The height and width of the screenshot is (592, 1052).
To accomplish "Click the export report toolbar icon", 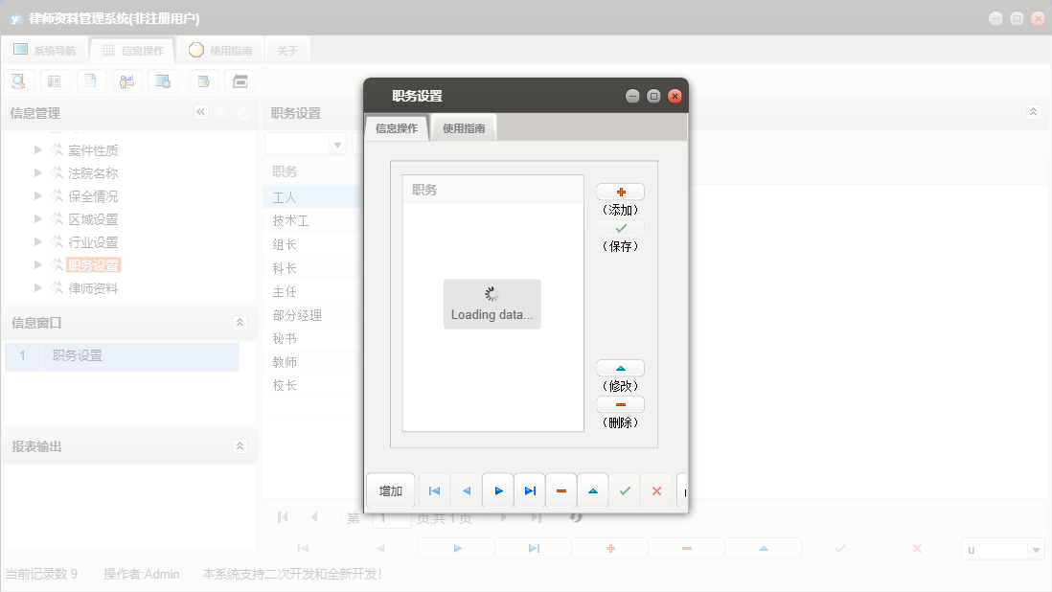I will (203, 80).
